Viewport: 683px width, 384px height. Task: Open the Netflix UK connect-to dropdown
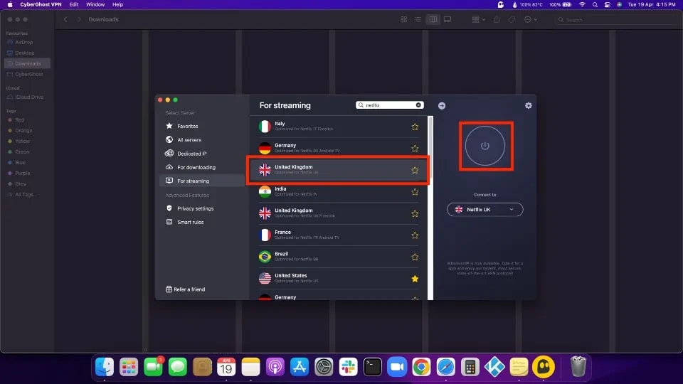point(485,209)
